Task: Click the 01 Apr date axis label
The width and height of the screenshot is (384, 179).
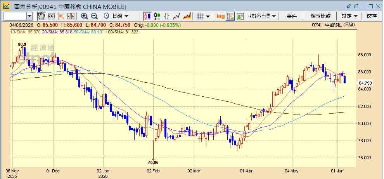Action: (247, 171)
